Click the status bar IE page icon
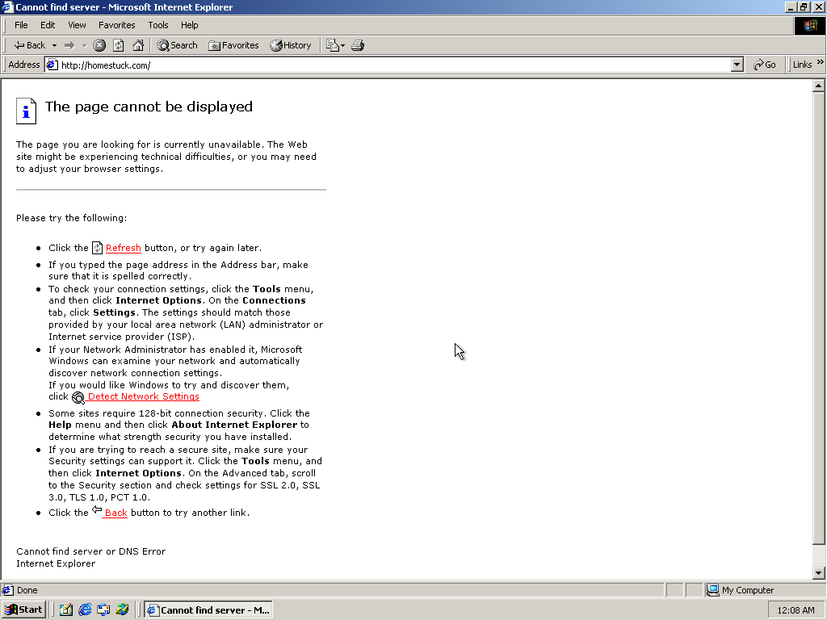This screenshot has height=620, width=827. click(7, 590)
